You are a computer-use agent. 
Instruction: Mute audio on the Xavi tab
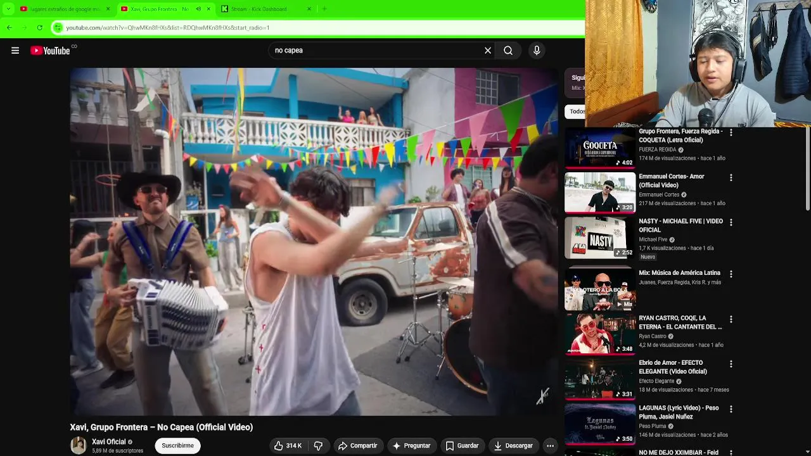(198, 9)
